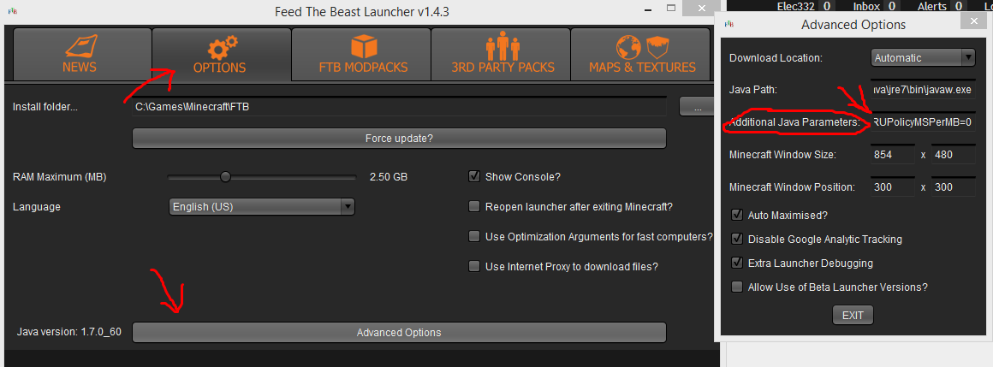Viewport: 993px width, 367px height.
Task: Open the Language dropdown
Action: tap(262, 206)
